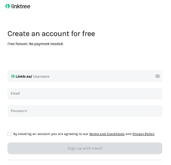
Task: Click the 'Create an account for free' heading
Action: pos(51,34)
